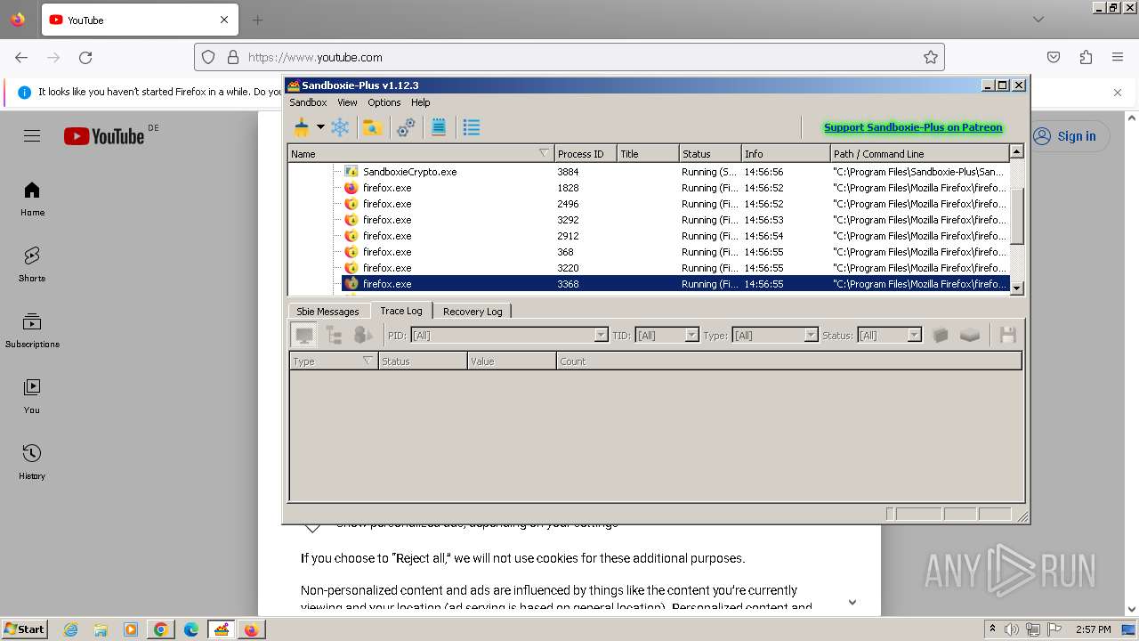Click the process list scroll up arrow

(1017, 151)
